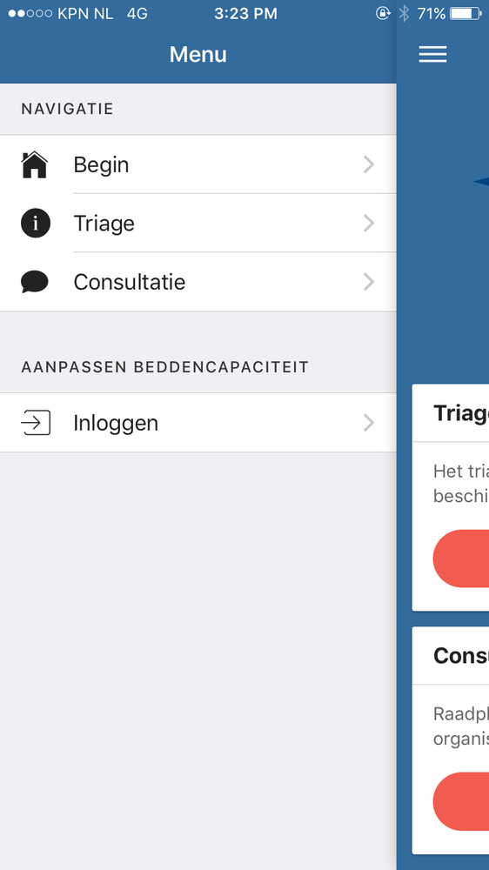The height and width of the screenshot is (870, 489).
Task: Expand the Triage row chevron
Action: pos(369,224)
